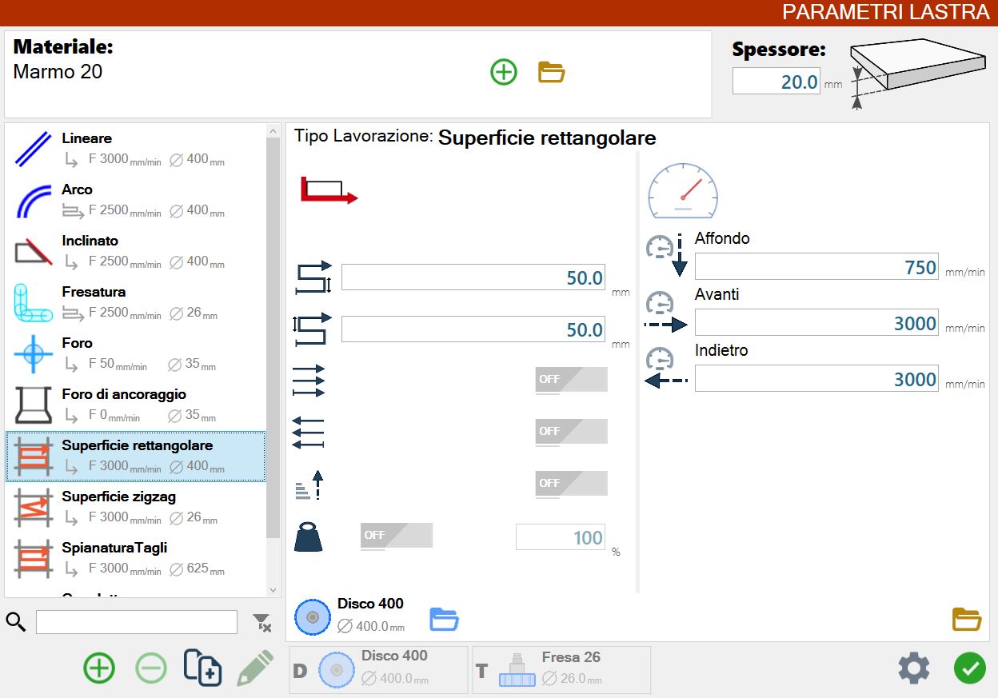Confirm with the green checkmark icon
The image size is (998, 698).
pyautogui.click(x=970, y=668)
